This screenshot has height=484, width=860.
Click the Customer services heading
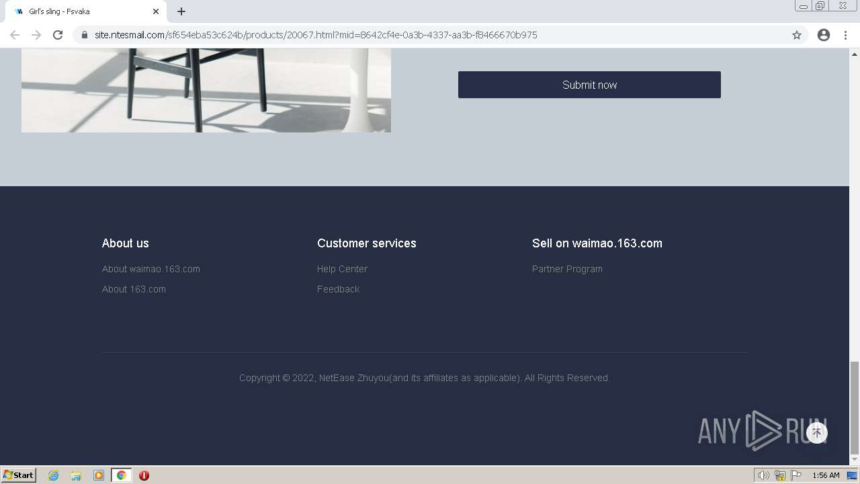coord(367,243)
